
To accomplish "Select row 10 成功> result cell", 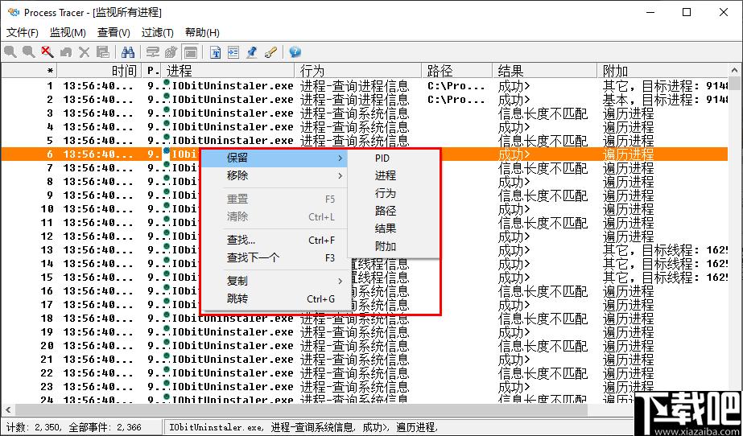I will point(514,209).
